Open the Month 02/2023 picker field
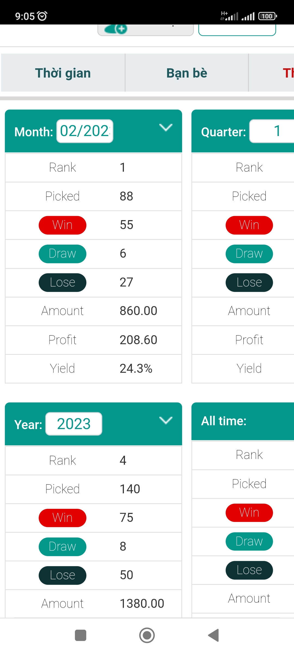294x653 pixels. (85, 131)
